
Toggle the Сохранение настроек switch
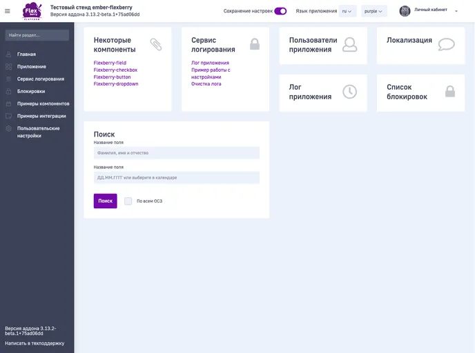(x=280, y=11)
